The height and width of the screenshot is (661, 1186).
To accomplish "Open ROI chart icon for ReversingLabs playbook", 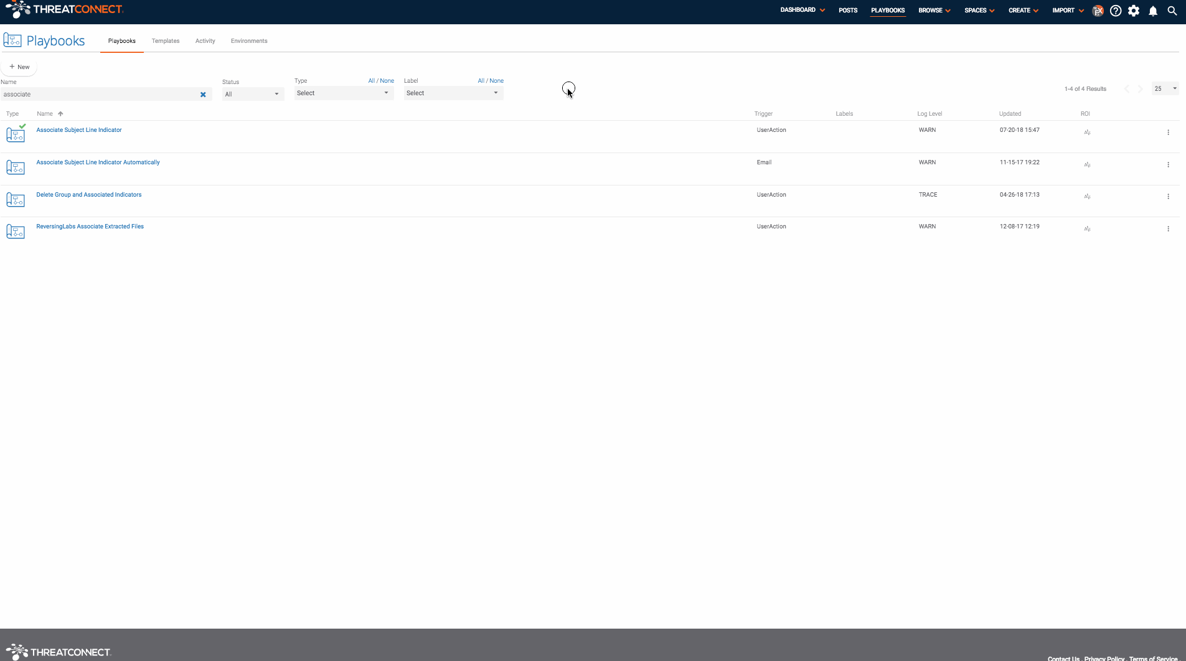I will tap(1087, 229).
